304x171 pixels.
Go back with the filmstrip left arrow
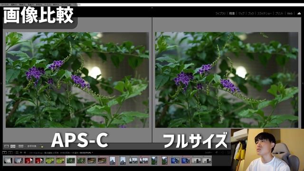[21, 153]
